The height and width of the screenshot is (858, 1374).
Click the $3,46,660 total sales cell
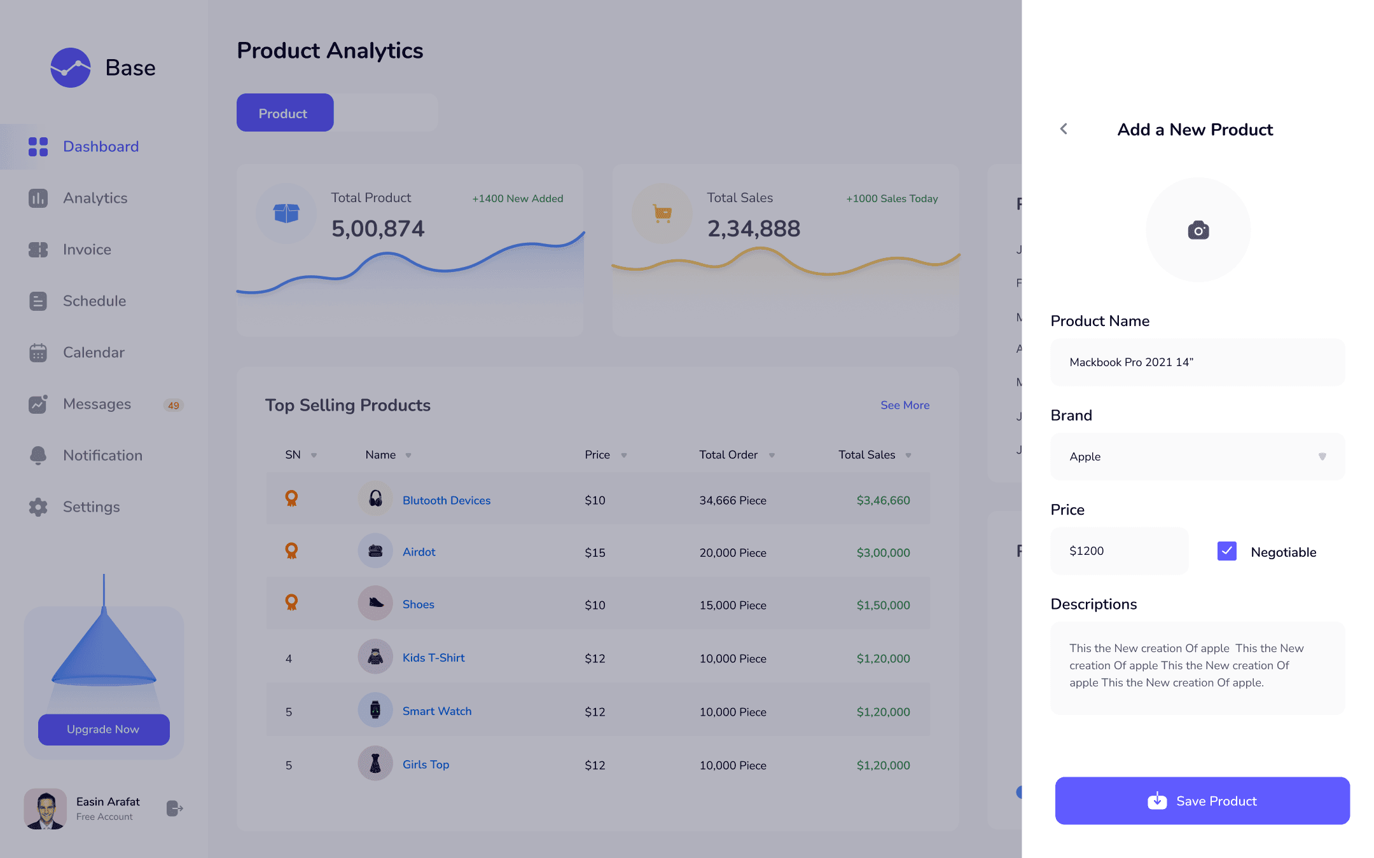pos(883,500)
